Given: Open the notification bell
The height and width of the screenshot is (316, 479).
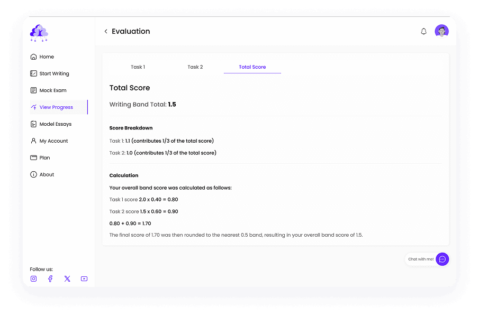Looking at the screenshot, I should coord(423,31).
